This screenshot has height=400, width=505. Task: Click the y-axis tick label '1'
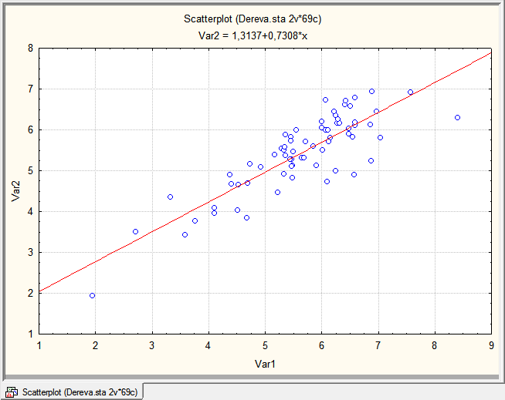pyautogui.click(x=31, y=334)
